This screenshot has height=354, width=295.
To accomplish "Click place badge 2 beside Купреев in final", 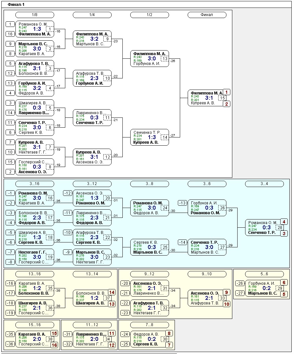I will click(x=227, y=104).
